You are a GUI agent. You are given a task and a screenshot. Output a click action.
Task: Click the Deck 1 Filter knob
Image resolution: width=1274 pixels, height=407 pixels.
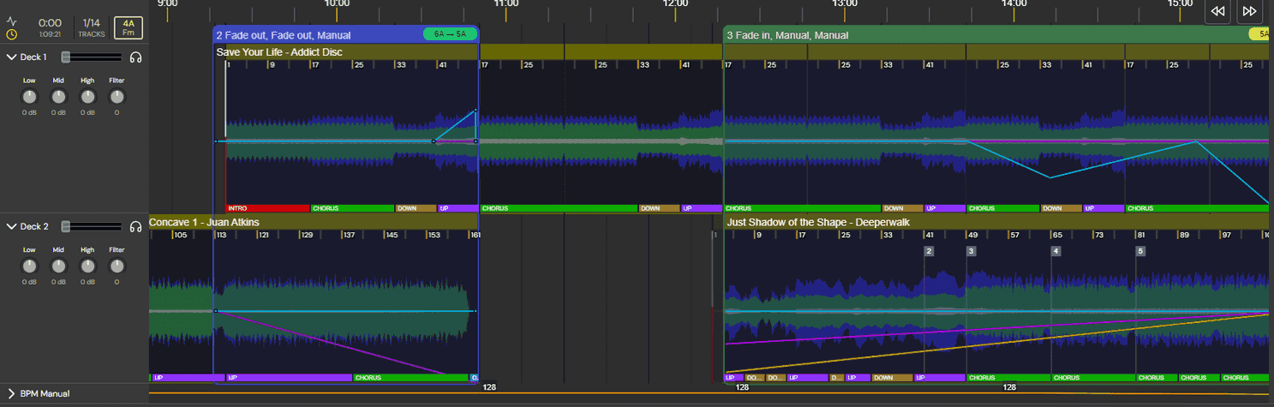coord(117,97)
